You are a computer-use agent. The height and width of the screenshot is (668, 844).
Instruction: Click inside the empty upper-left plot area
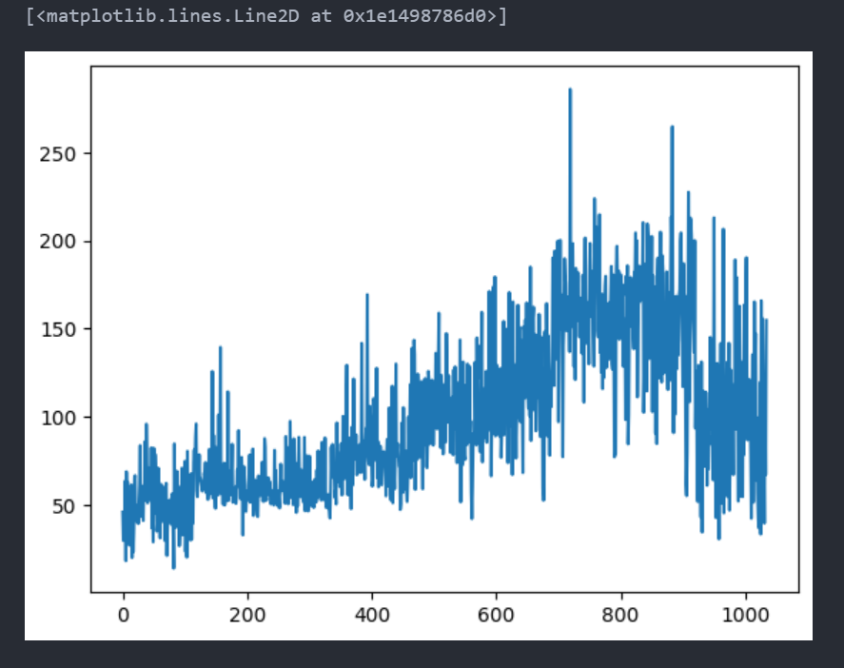[x=238, y=143]
